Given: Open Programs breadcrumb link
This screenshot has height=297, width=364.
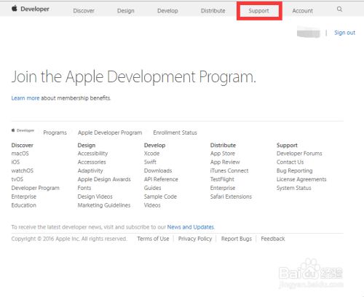Looking at the screenshot, I should pos(55,132).
